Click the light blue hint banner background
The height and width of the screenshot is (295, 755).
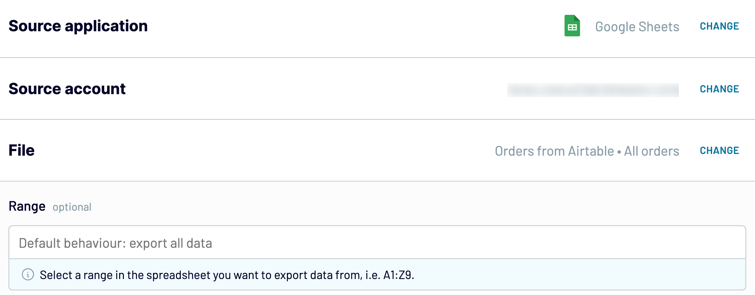(377, 275)
